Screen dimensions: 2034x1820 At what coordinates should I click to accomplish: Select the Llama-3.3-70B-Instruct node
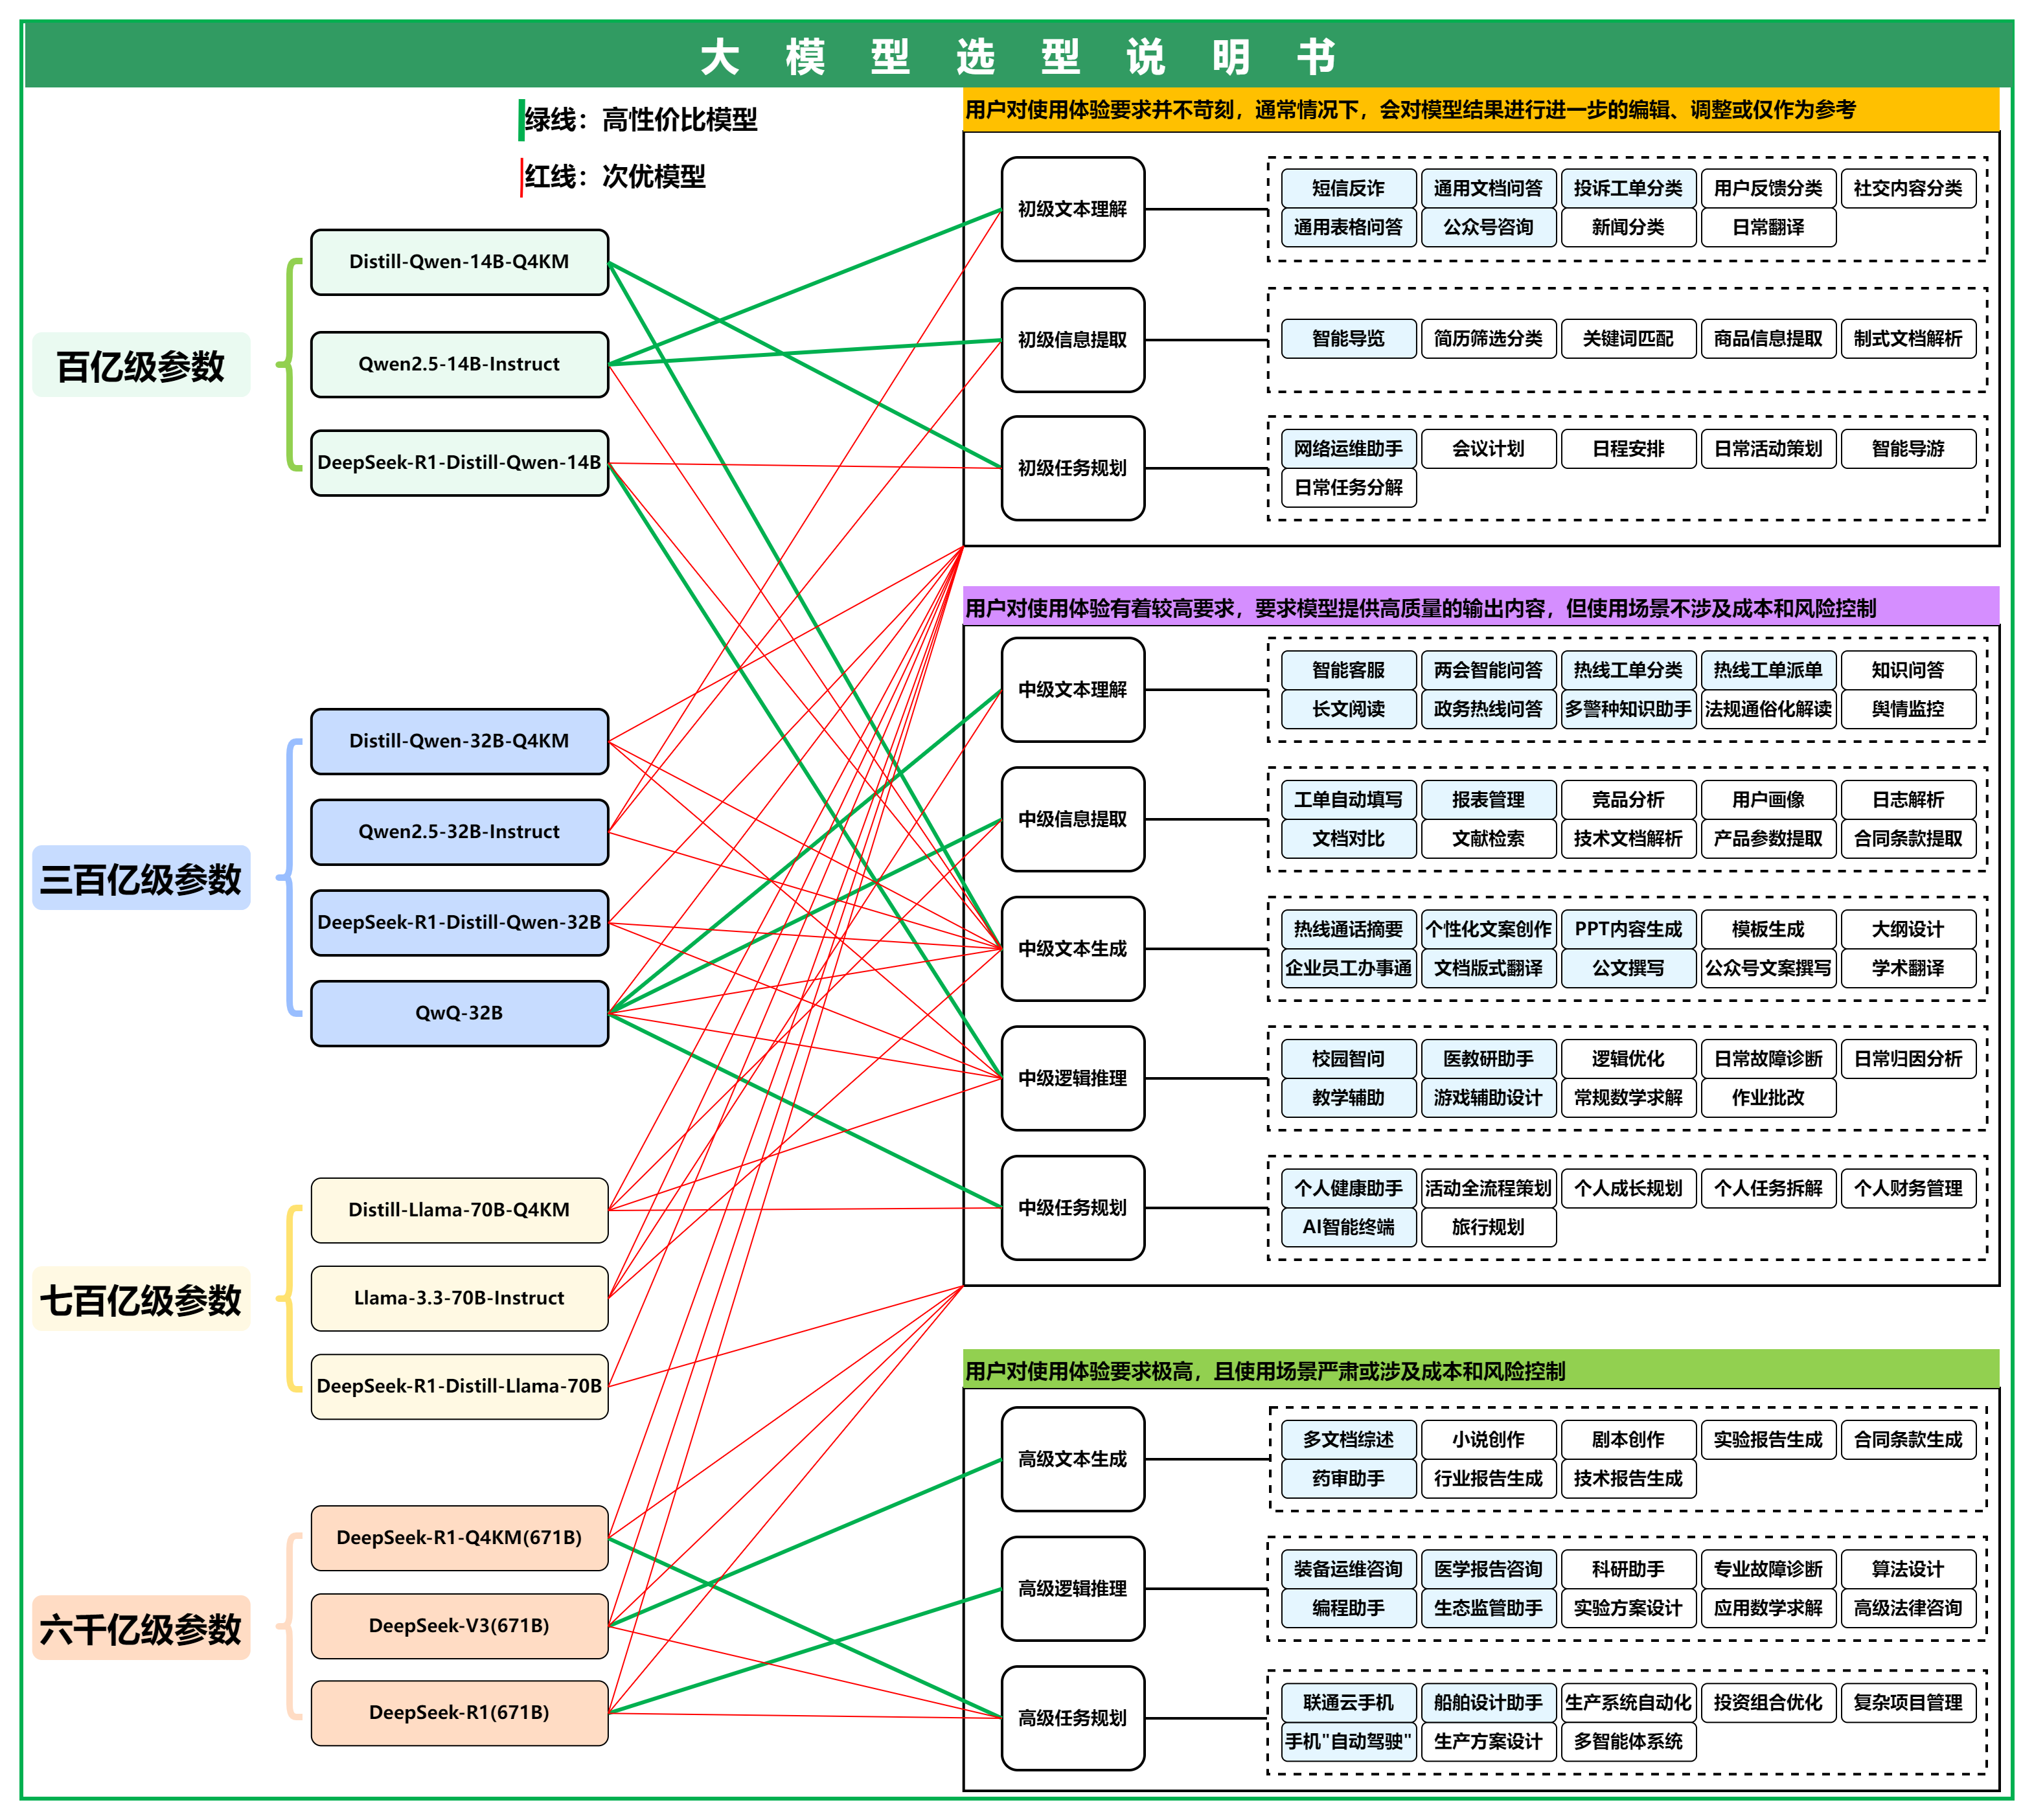point(459,1298)
